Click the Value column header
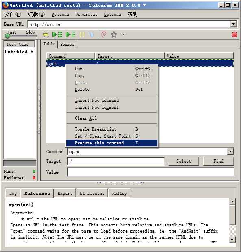Viewport: 241px width, 252px height. coord(199,56)
